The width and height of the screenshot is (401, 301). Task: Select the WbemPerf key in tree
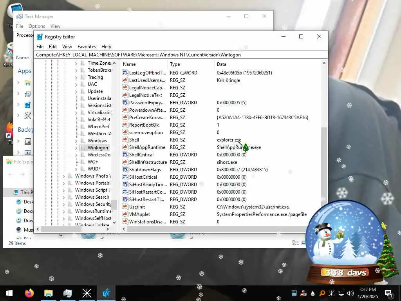(x=98, y=127)
